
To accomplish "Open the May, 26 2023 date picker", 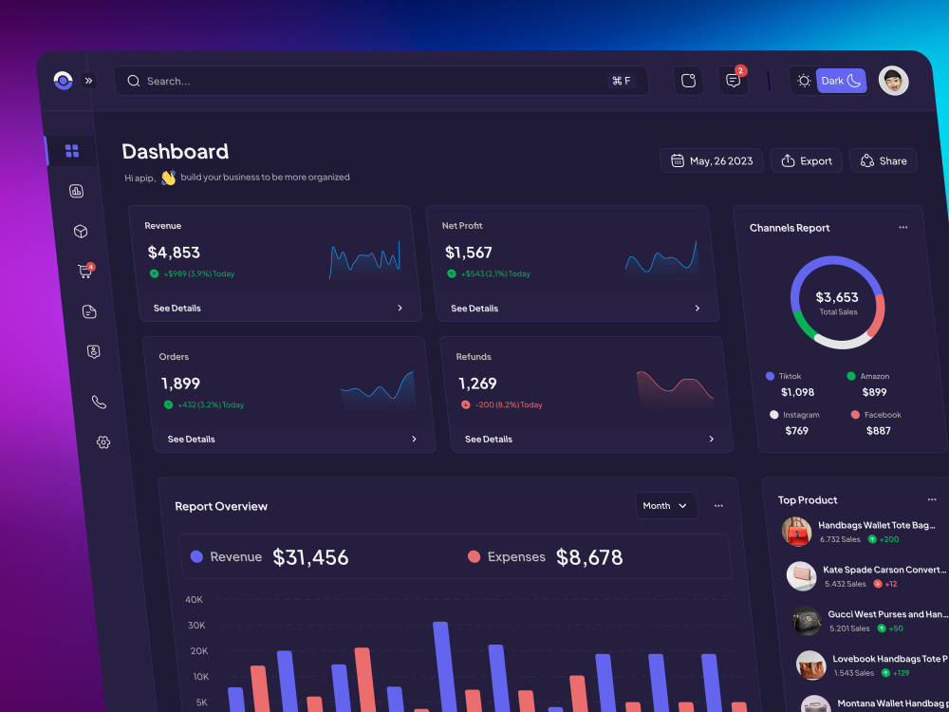I will 712,160.
